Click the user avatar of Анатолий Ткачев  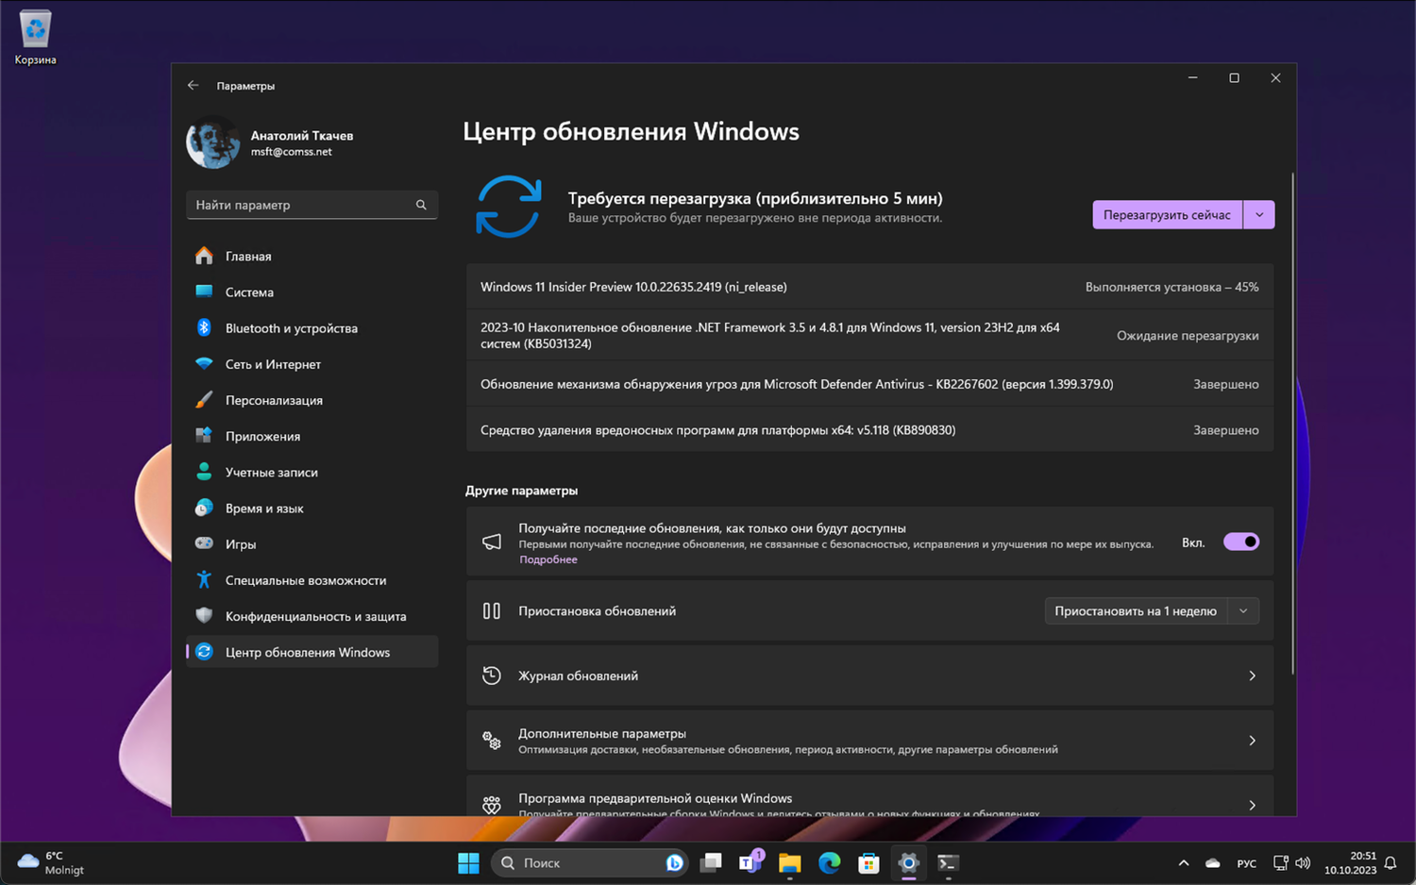tap(212, 142)
